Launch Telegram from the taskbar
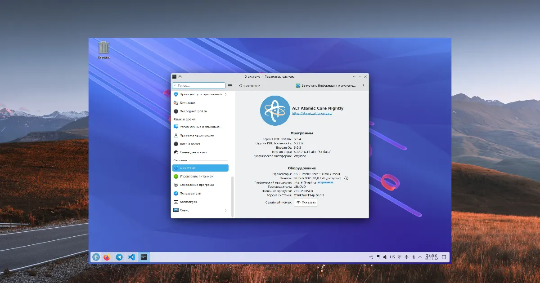This screenshot has width=540, height=283. pos(119,257)
